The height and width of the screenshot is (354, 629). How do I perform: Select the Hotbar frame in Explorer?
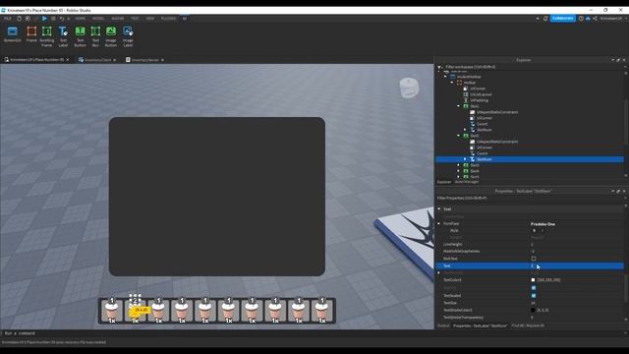point(470,83)
